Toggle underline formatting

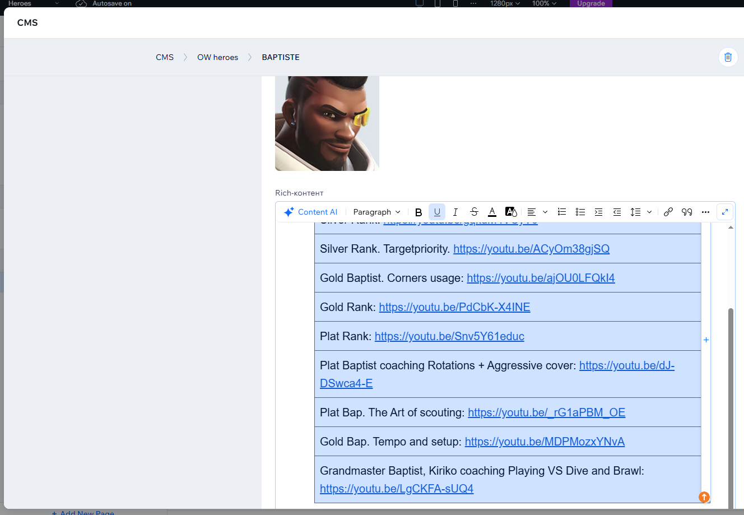point(437,212)
